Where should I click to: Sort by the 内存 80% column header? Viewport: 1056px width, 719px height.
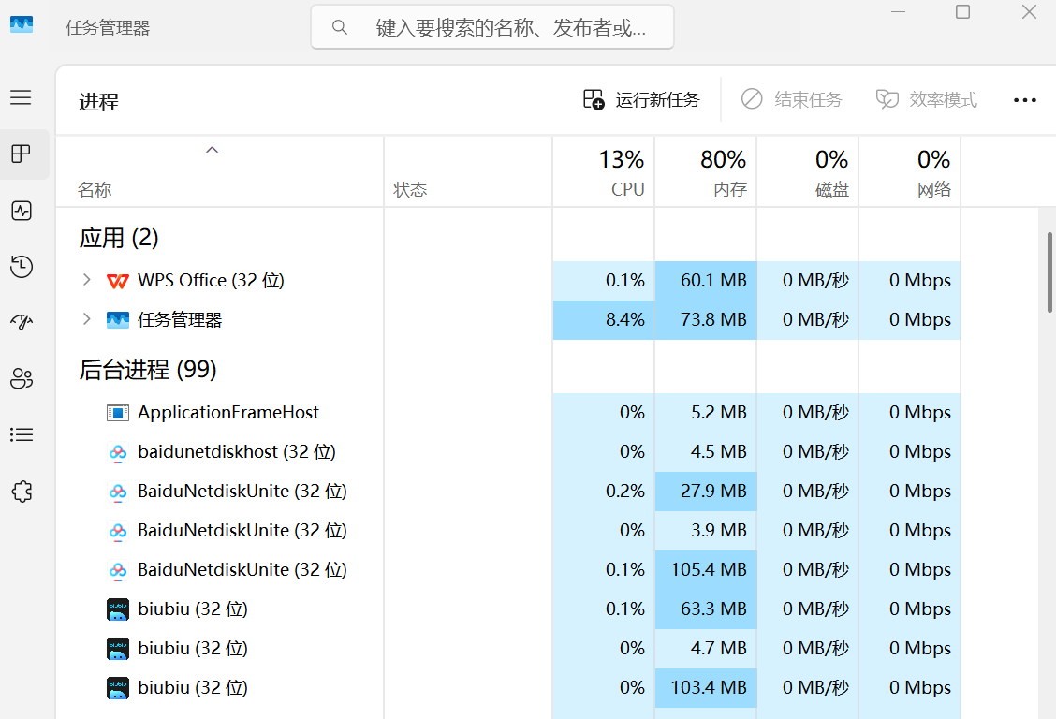click(x=706, y=172)
